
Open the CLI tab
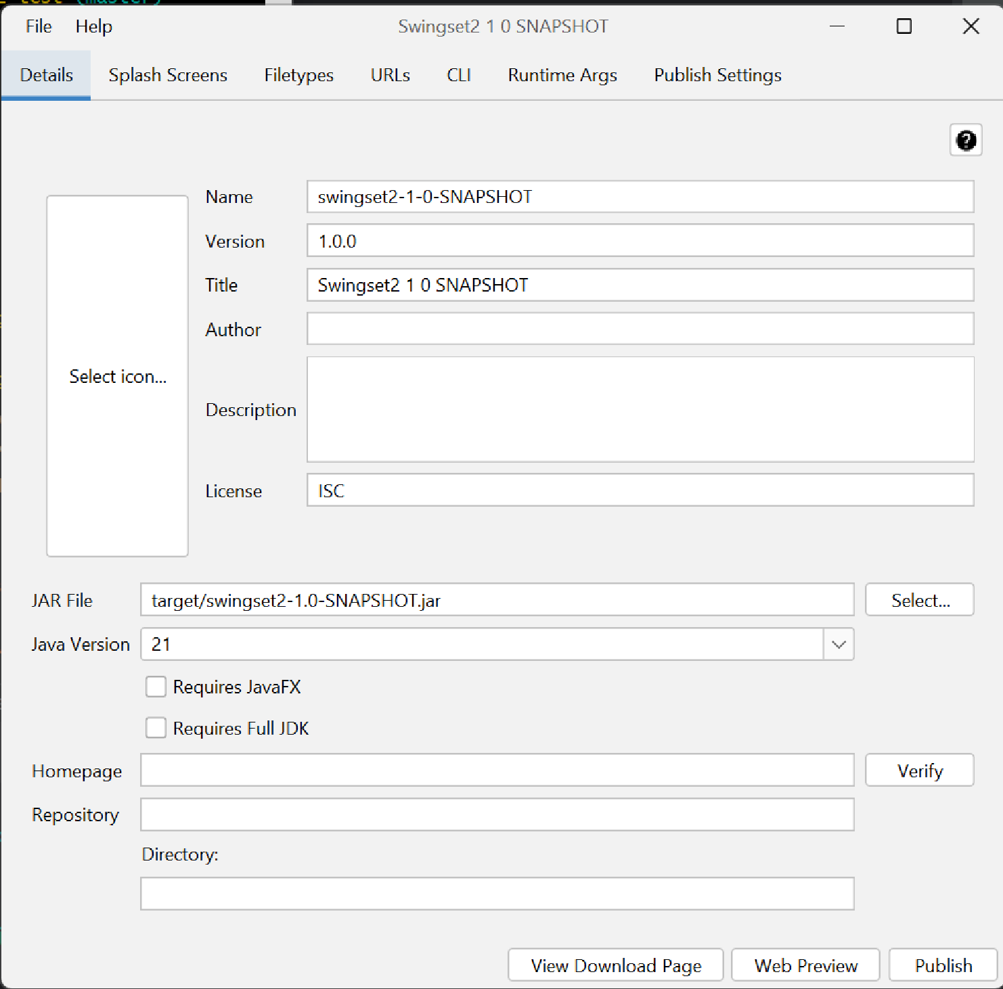[458, 75]
